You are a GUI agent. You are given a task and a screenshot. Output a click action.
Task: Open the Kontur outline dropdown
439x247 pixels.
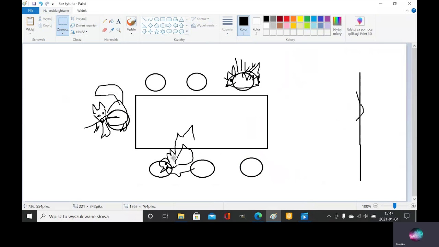click(200, 19)
